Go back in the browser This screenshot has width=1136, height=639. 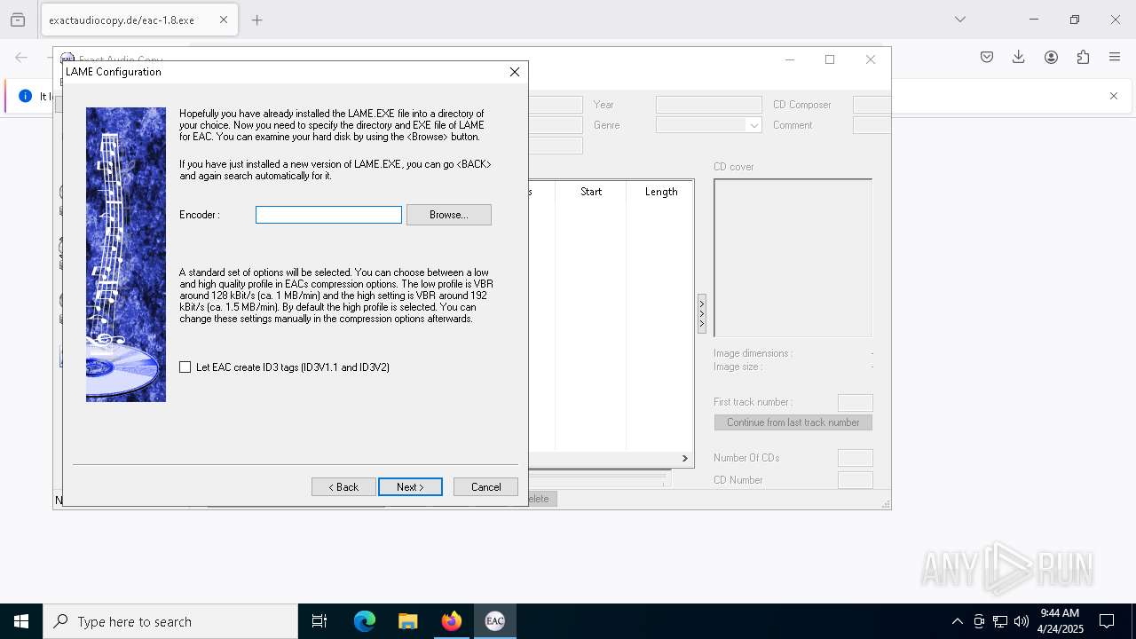(x=21, y=57)
